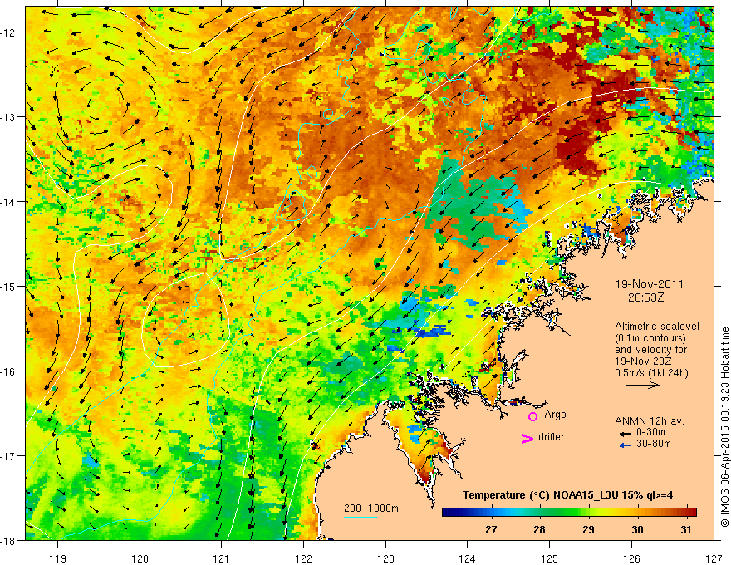The image size is (731, 565).
Task: Click the '19-Nov 20Z' velocity date text
Action: click(641, 361)
